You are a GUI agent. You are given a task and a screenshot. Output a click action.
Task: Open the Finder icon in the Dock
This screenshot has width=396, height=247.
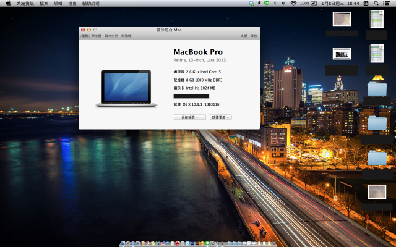(123, 243)
